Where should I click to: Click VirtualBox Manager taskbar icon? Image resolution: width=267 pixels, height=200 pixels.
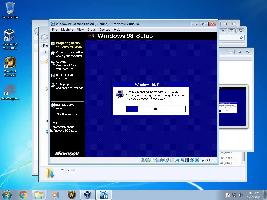coord(88,195)
